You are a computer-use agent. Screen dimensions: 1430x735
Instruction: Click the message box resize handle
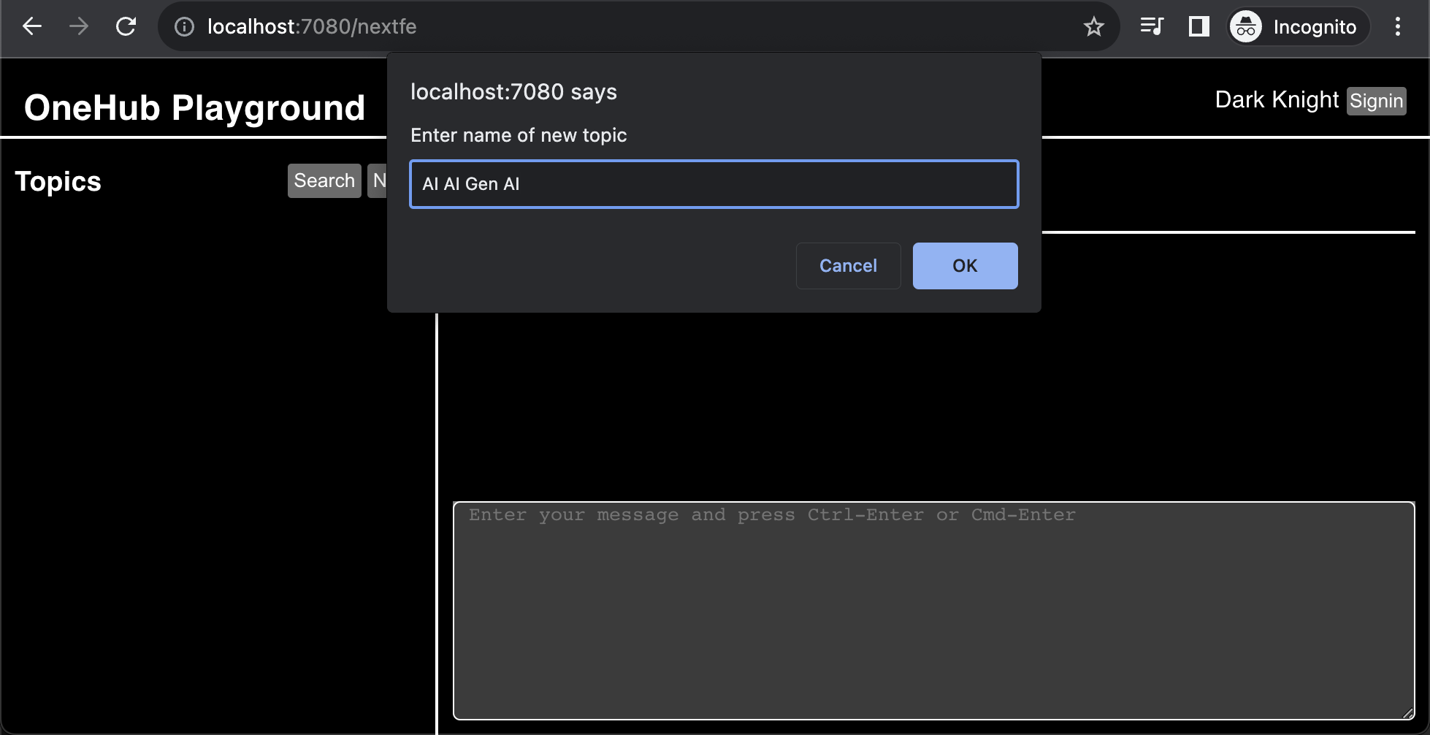(x=1408, y=714)
